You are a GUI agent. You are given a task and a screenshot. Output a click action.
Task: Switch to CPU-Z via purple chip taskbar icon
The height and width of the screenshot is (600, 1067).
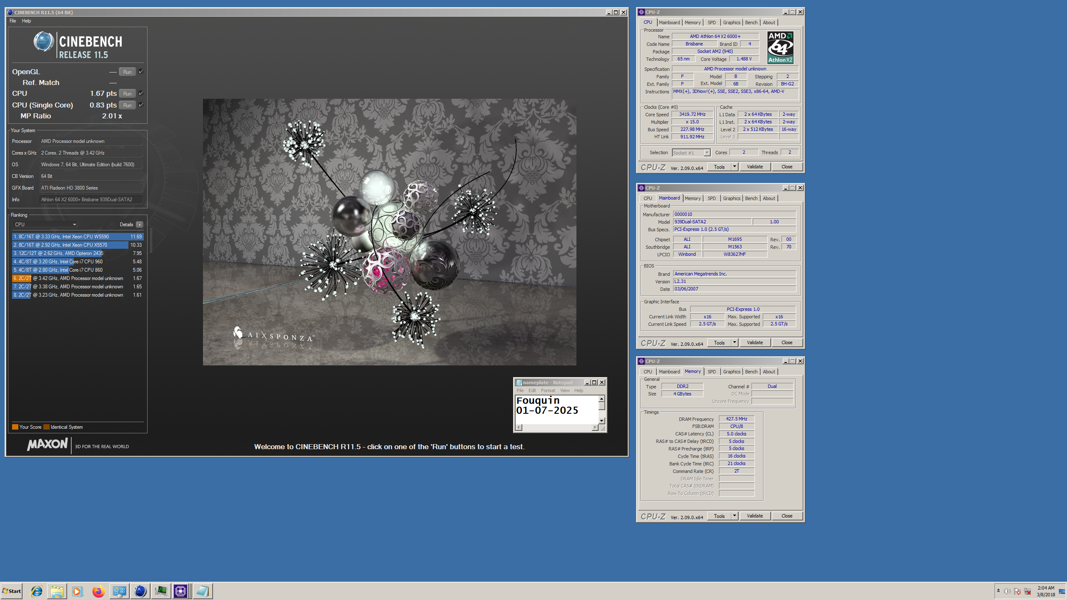click(x=181, y=591)
